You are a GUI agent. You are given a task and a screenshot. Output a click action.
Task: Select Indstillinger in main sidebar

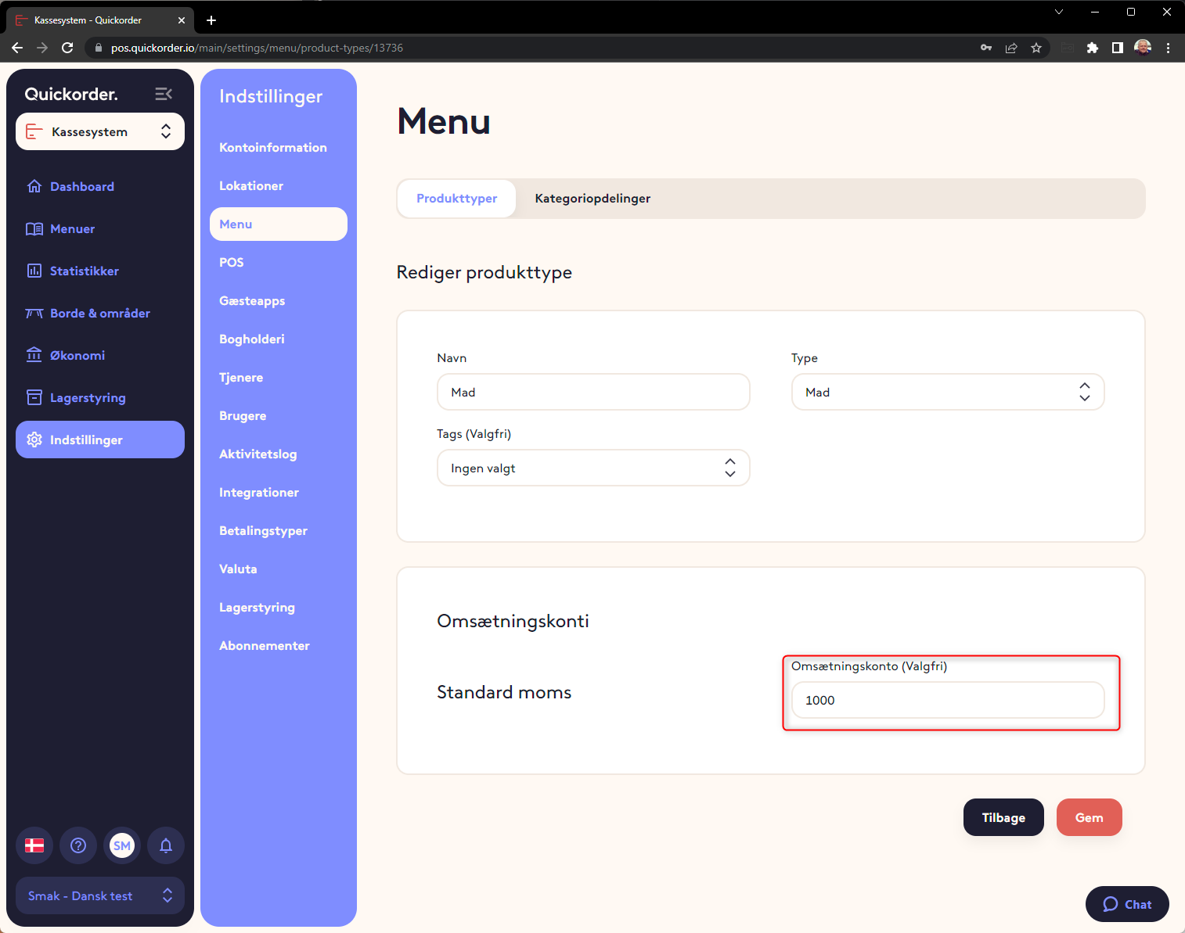tap(100, 440)
